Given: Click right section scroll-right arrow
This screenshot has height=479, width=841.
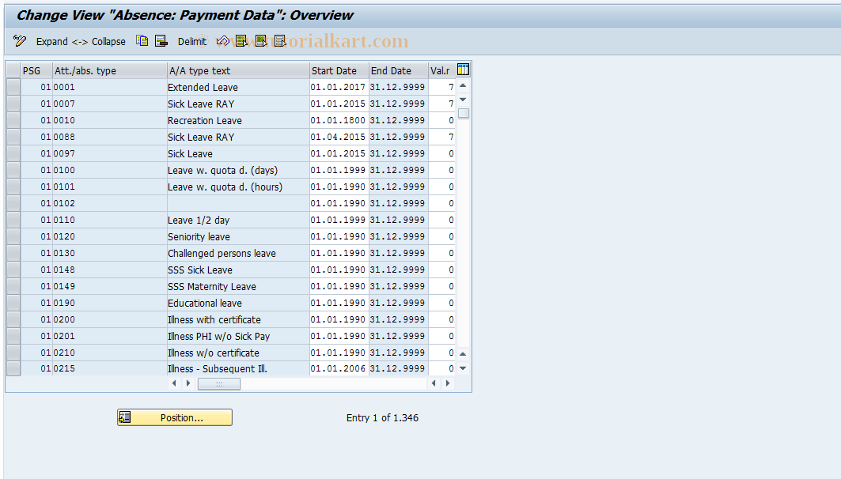Looking at the screenshot, I should [x=448, y=383].
